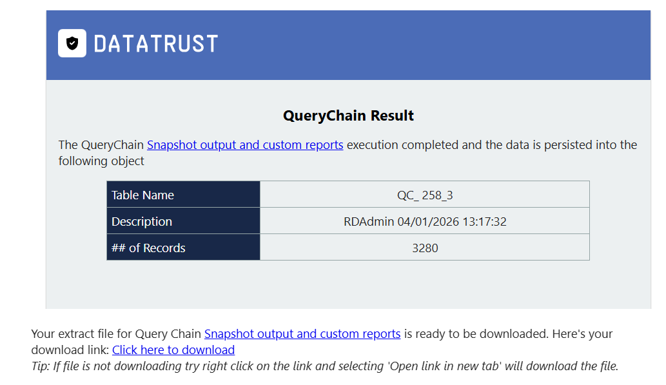This screenshot has height=385, width=666.
Task: Click the DataTrust shield logo icon
Action: tap(72, 43)
